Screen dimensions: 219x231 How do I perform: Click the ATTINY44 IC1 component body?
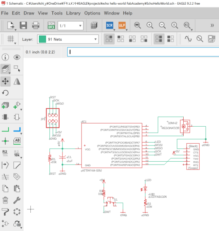[x=111, y=145]
